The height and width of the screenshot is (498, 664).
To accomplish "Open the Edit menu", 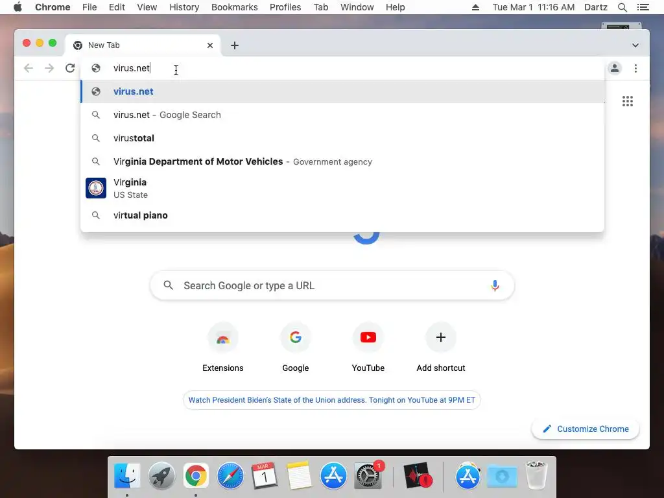I will click(x=117, y=7).
